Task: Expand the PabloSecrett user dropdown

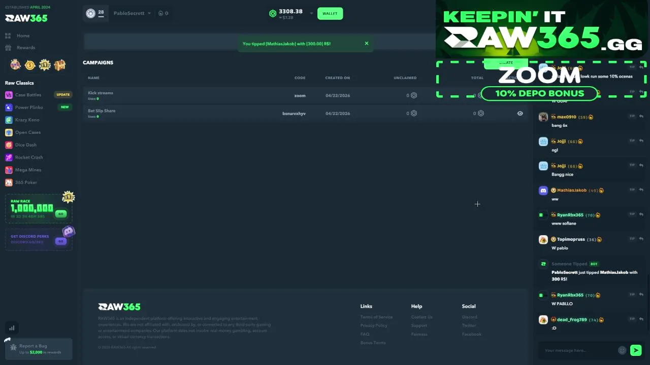Action: (x=132, y=13)
